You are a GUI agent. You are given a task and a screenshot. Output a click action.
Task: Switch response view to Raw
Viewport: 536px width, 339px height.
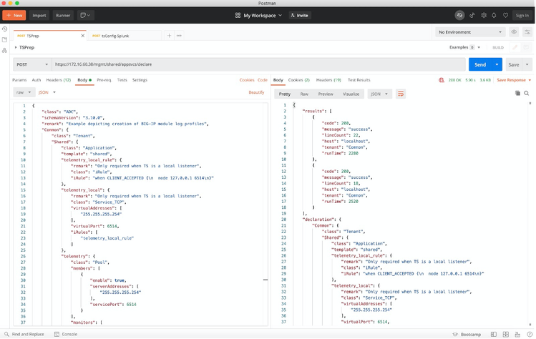click(x=304, y=94)
